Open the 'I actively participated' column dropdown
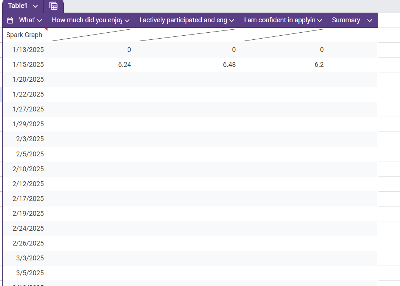Viewport: 400px width, 286px height. coord(232,21)
